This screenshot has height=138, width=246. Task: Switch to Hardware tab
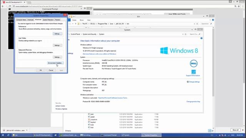(30, 20)
